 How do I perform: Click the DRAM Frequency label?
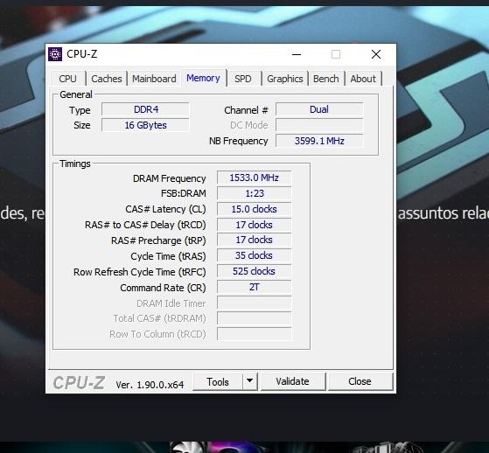pyautogui.click(x=170, y=178)
